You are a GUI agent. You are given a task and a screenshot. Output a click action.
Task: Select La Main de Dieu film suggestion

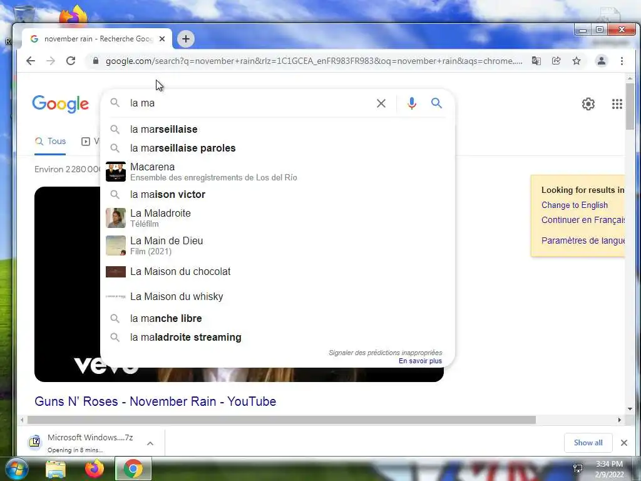[x=277, y=246]
